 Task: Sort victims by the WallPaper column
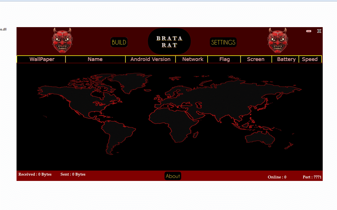[x=41, y=59]
